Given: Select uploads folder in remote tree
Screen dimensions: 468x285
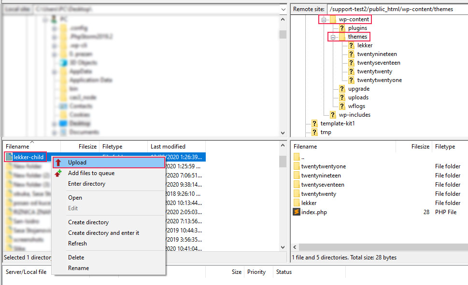Looking at the screenshot, I should (x=358, y=97).
